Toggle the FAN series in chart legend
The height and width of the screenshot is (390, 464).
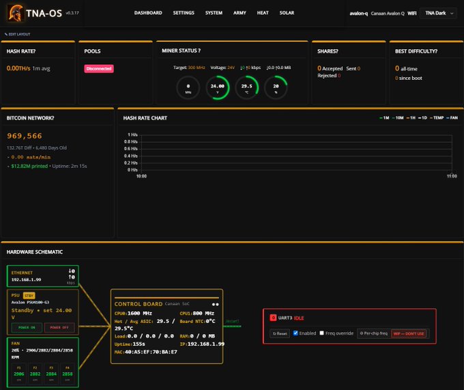[x=452, y=118]
